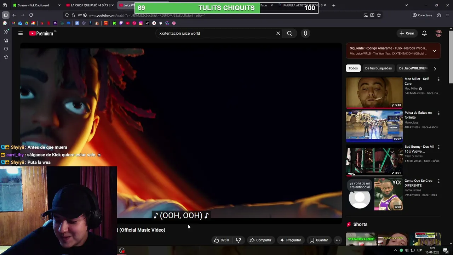The width and height of the screenshot is (453, 255).
Task: Select the De JuiceWRLDVEVO chip
Action: pyautogui.click(x=413, y=68)
